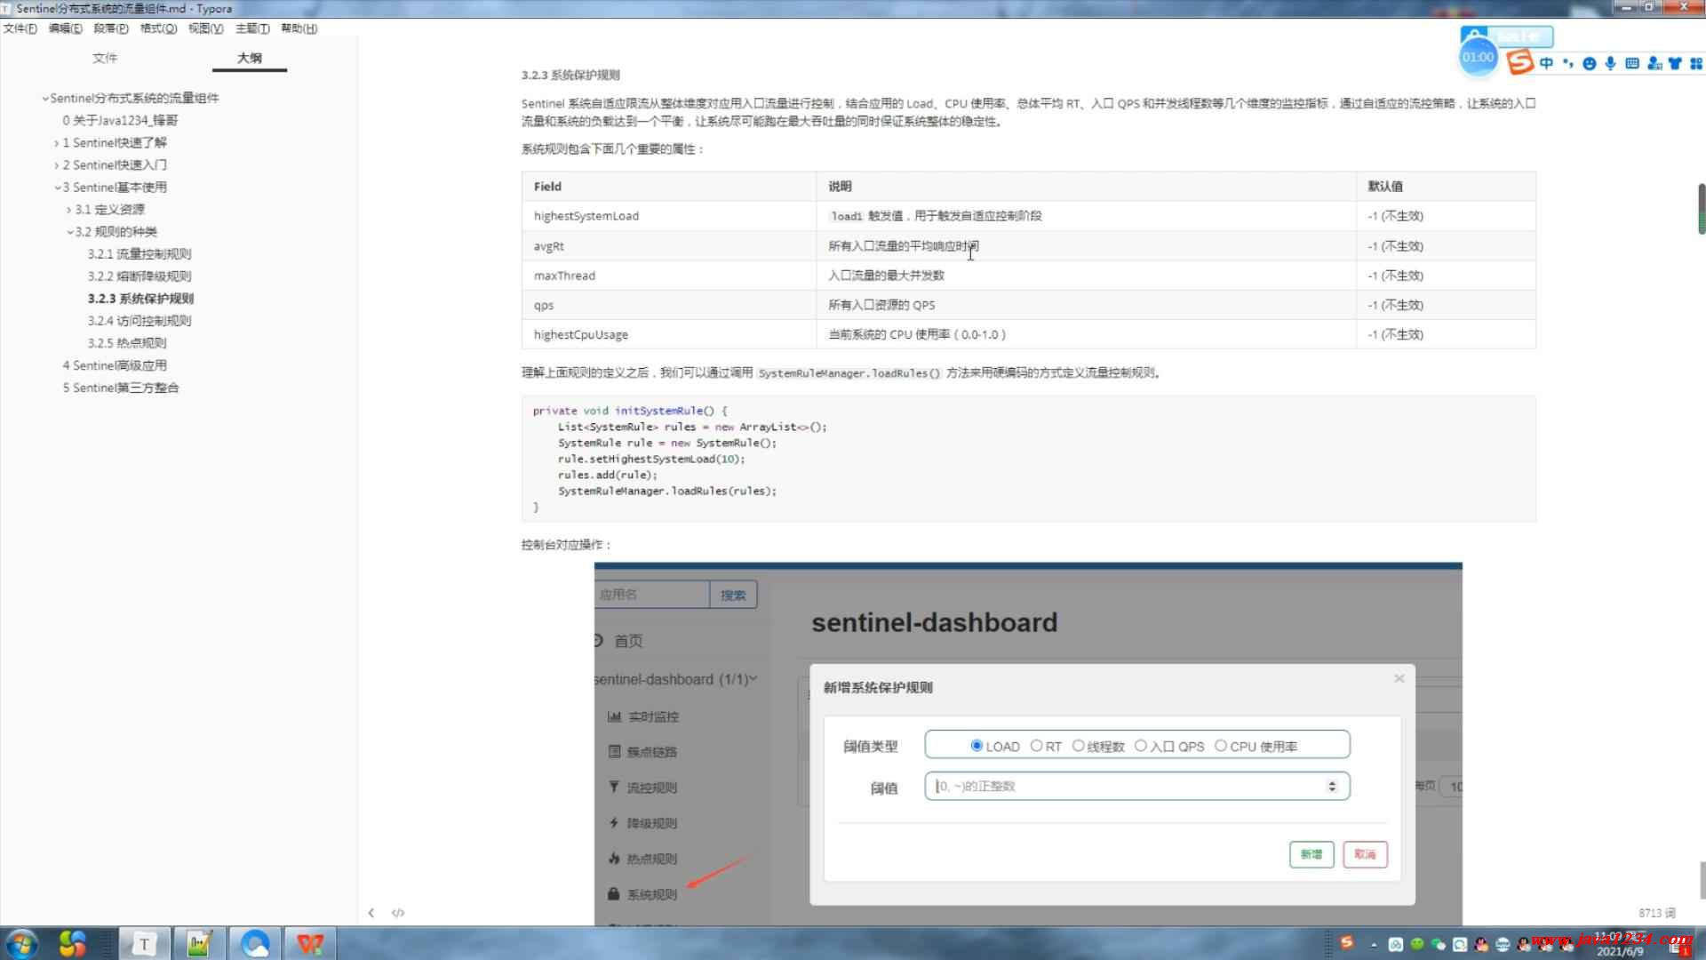Collapse the 3 Sentinel基本使用 outline node

pos(58,188)
